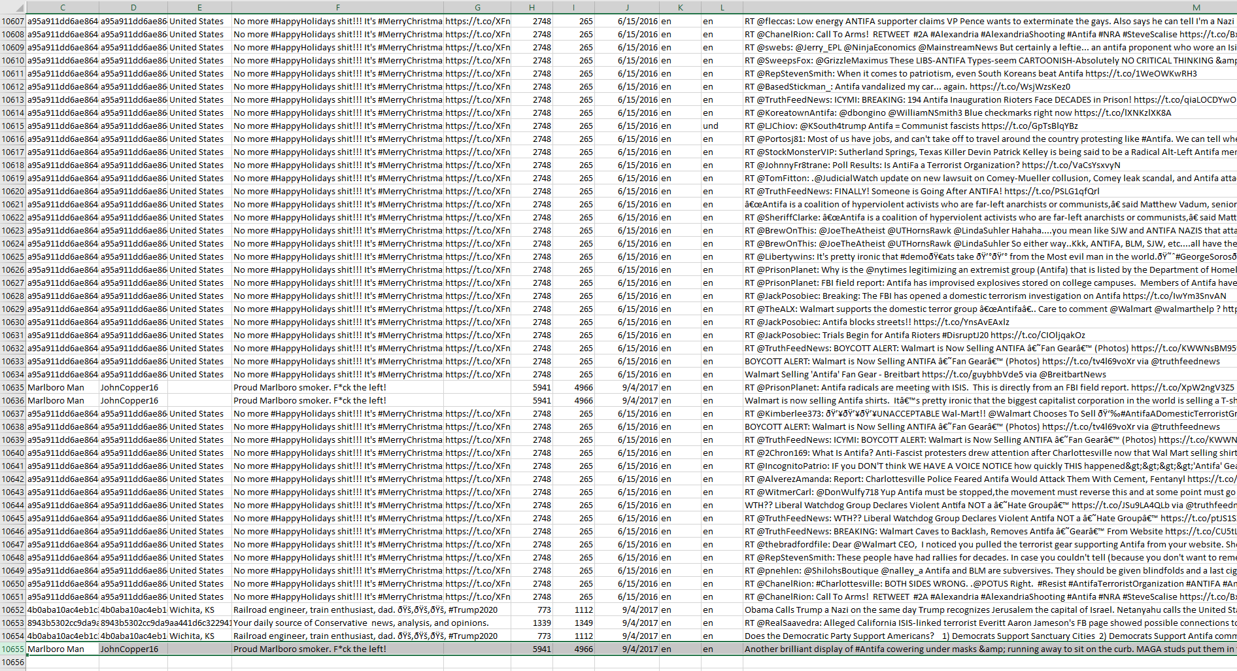Screen dimensions: 1237x671
Task: Click https://t.co/XFn link in row 10651
Action: 477,596
